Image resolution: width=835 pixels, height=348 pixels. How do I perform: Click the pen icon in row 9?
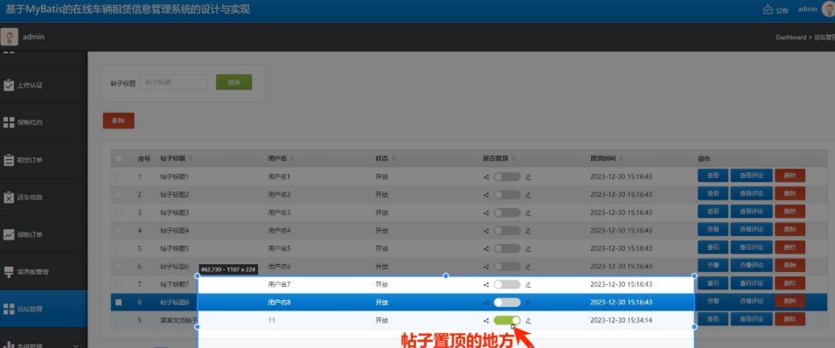point(528,321)
